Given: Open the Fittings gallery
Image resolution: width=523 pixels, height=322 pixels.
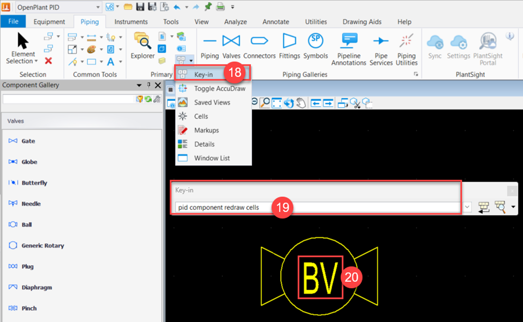Looking at the screenshot, I should [289, 46].
